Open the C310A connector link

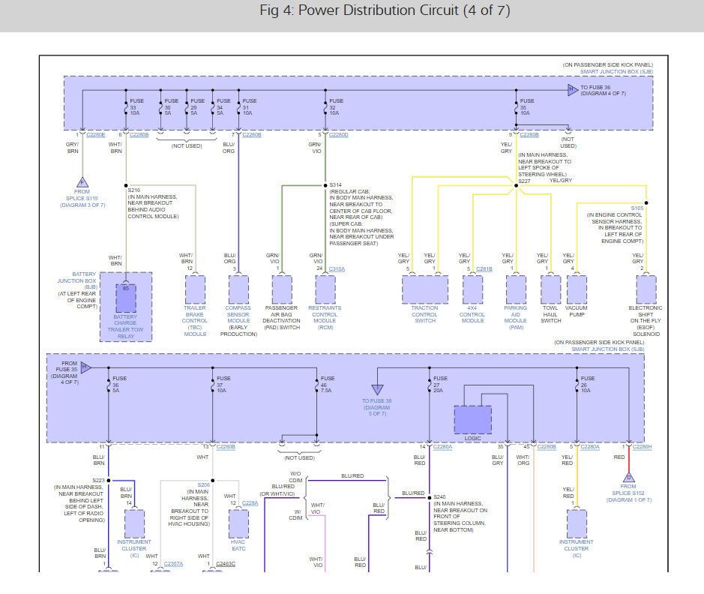pyautogui.click(x=337, y=269)
